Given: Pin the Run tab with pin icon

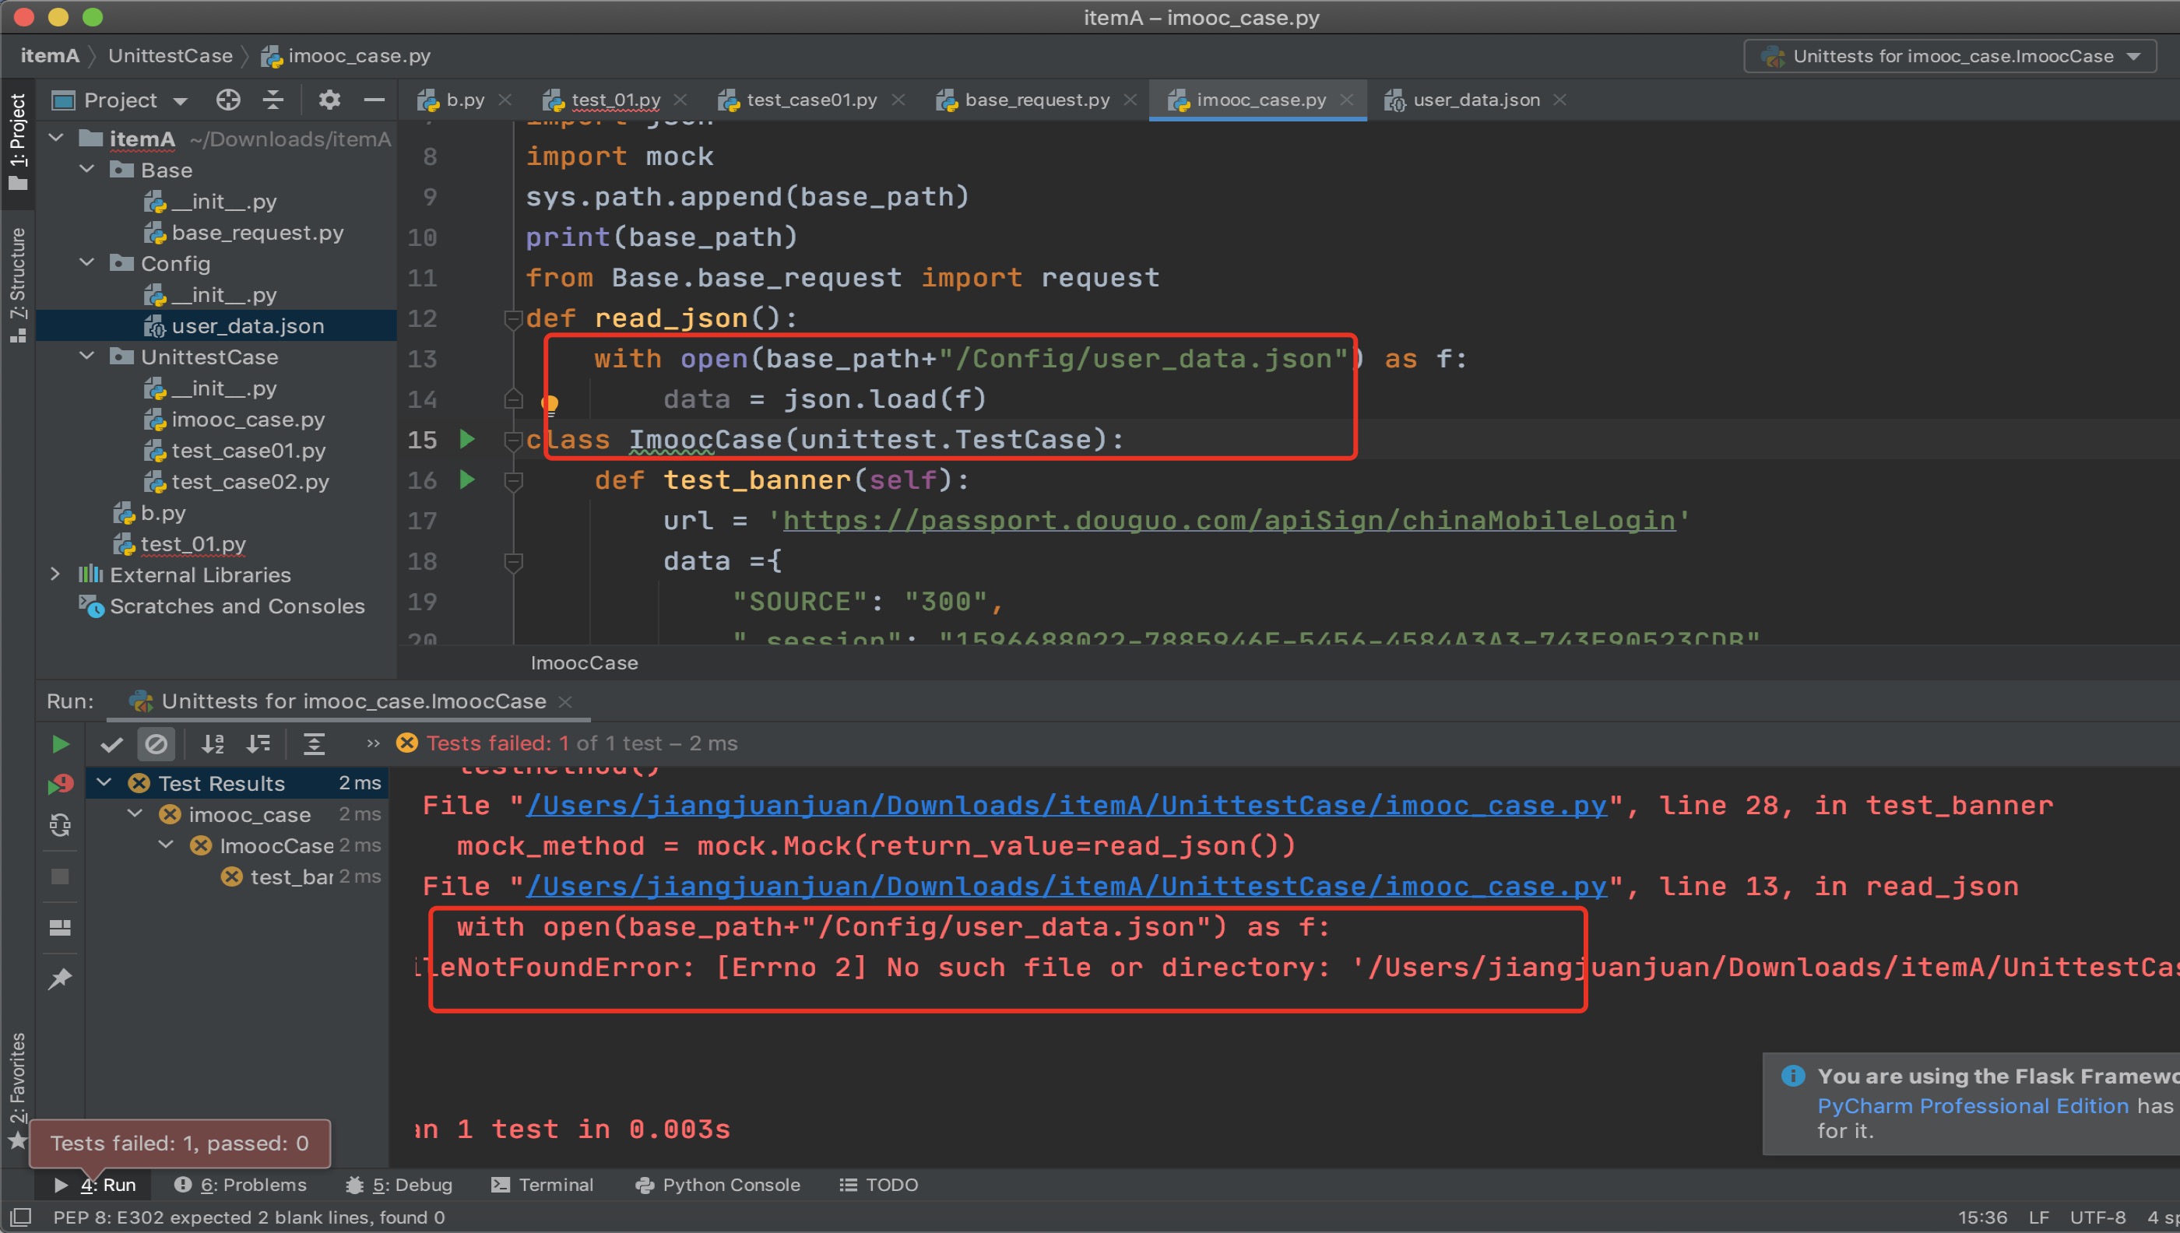Looking at the screenshot, I should tap(60, 979).
